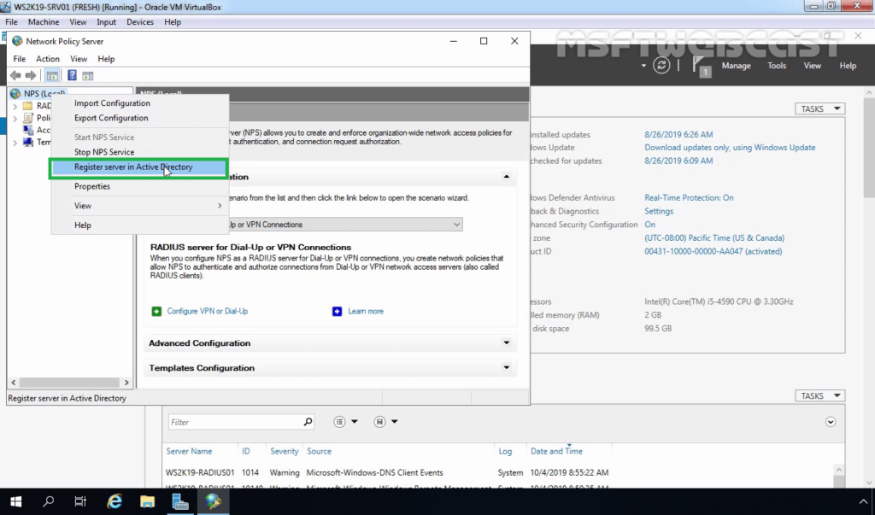This screenshot has height=515, width=875.
Task: Open Download updates only, using Windows Update link
Action: [x=730, y=147]
